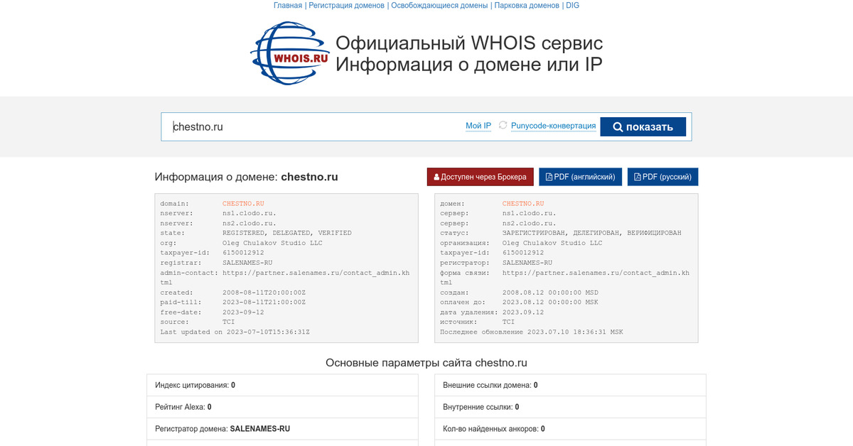Click Внешние ссылки домена: 0 row
The image size is (853, 446).
click(x=570, y=385)
